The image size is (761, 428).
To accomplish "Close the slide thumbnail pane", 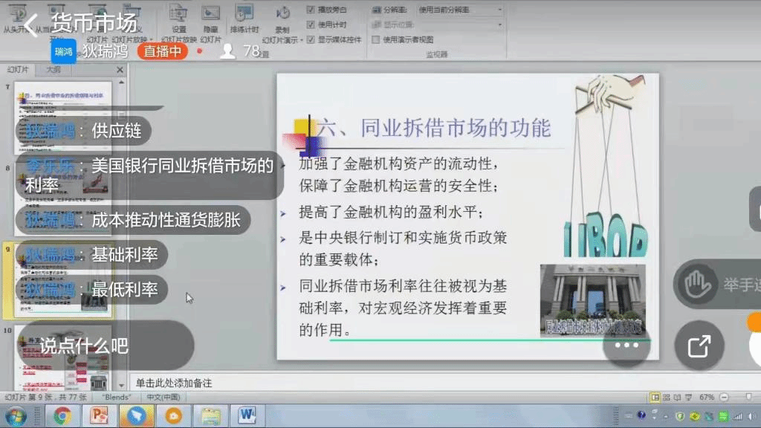I will tap(120, 70).
